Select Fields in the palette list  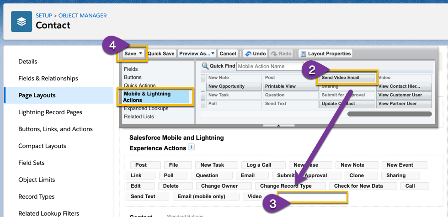coord(131,69)
